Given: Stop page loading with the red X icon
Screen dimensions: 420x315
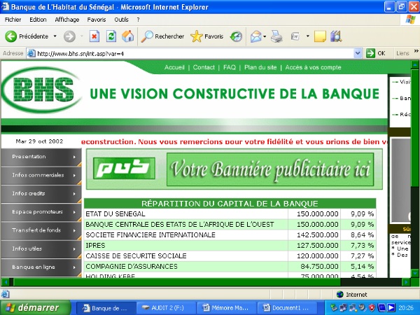Looking at the screenshot, I should 94,36.
